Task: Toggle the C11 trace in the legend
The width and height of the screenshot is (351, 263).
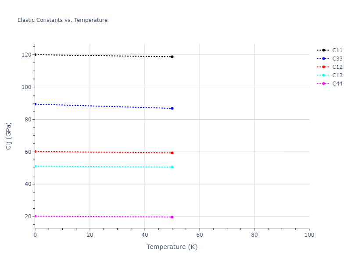Action: (337, 50)
